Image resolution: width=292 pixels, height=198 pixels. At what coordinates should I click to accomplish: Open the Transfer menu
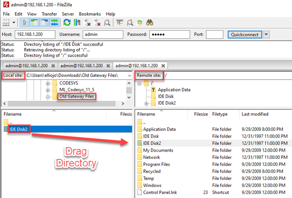point(49,14)
